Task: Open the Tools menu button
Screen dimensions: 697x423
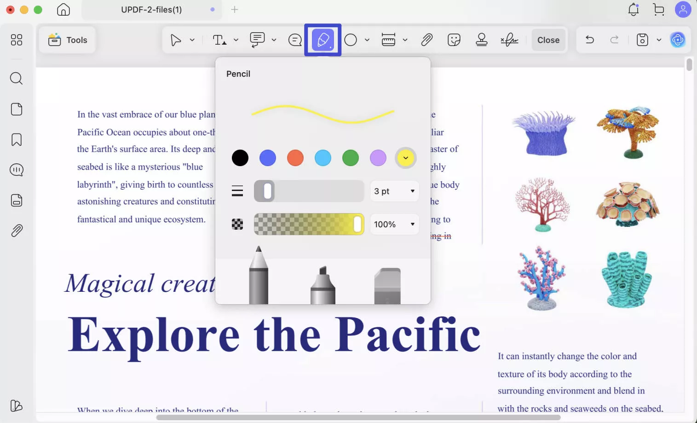Action: click(68, 40)
